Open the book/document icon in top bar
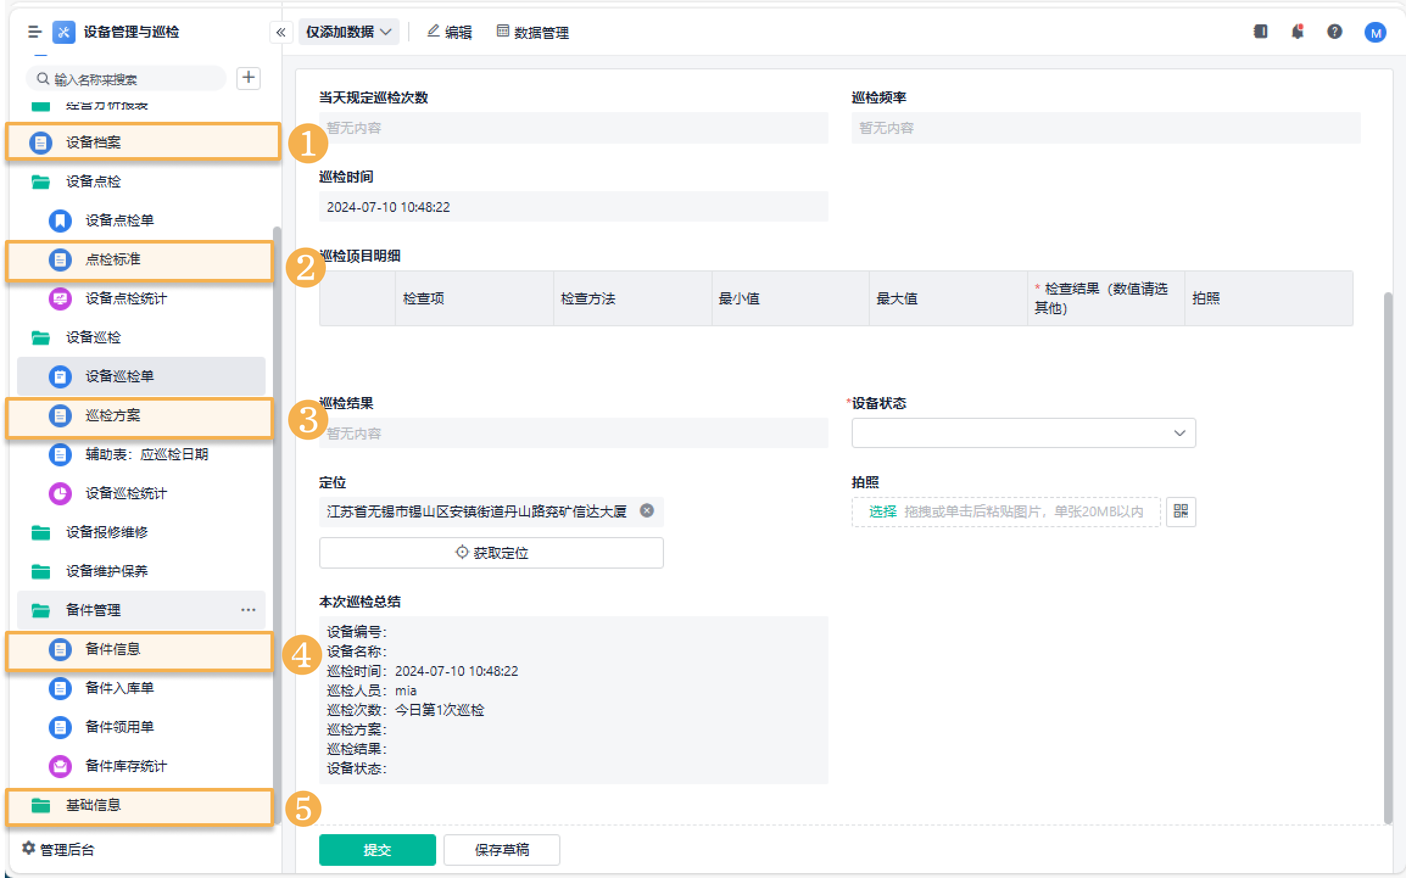Viewport: 1406px width, 878px height. (x=1260, y=32)
